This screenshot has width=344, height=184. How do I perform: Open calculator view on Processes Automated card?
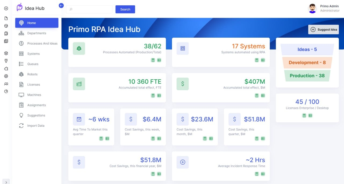pos(153,60)
